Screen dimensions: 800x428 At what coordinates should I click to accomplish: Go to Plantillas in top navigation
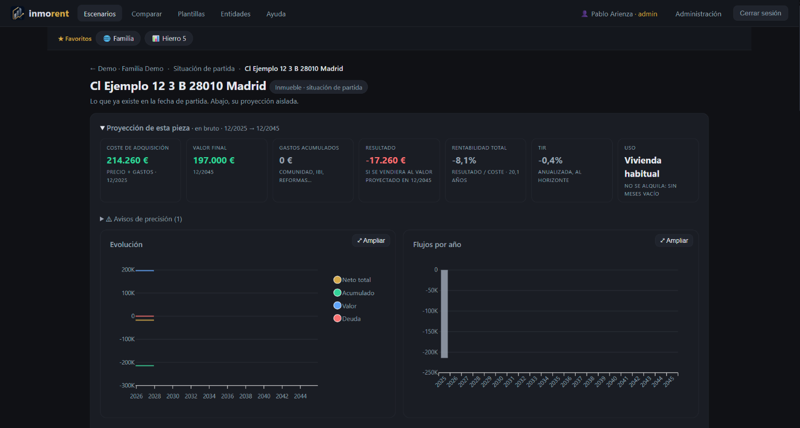tap(192, 14)
